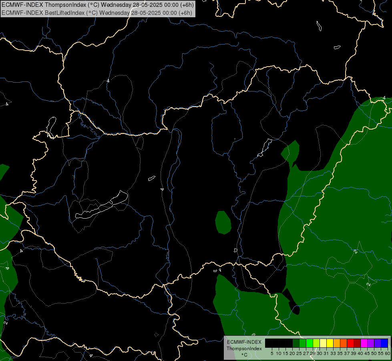Click legend tick value 5
This screenshot has width=392, height=361.
pos(272,353)
